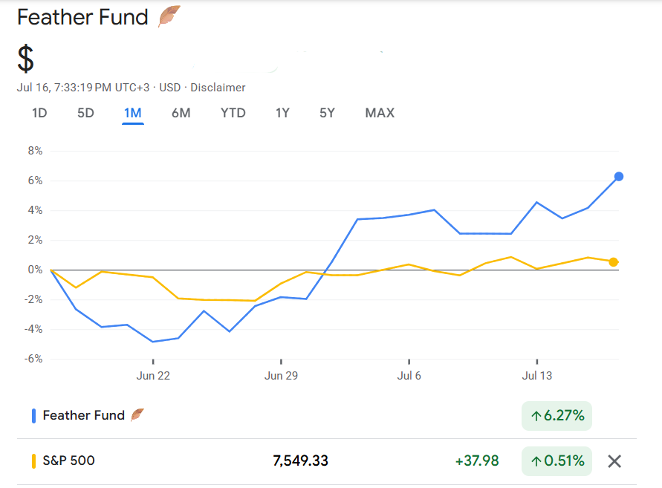Click the feather icon in the legend row
This screenshot has width=662, height=488.
pos(137,415)
